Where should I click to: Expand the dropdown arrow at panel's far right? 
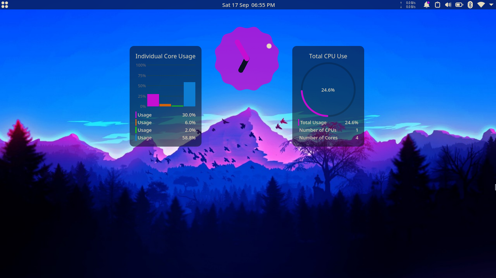(x=491, y=5)
